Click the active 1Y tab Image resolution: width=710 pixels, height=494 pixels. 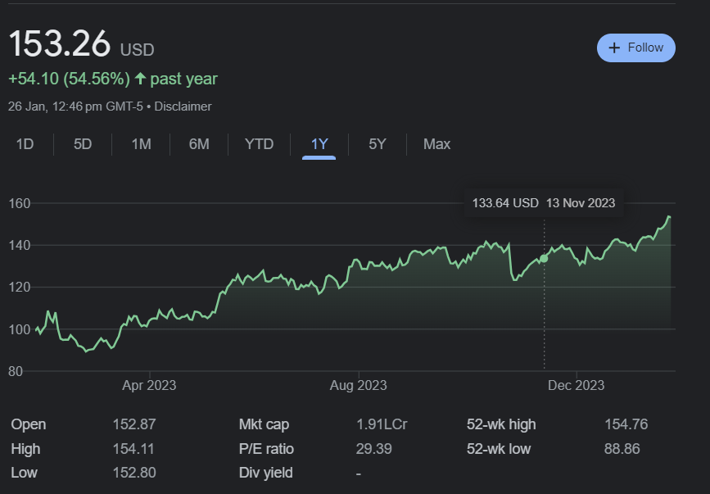click(x=319, y=144)
